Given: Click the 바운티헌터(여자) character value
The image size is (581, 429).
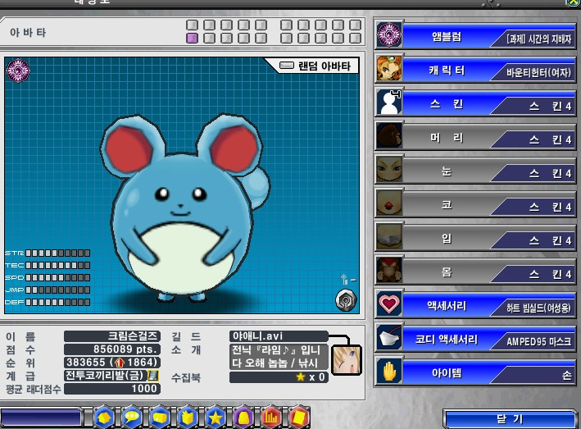Looking at the screenshot, I should coord(539,73).
